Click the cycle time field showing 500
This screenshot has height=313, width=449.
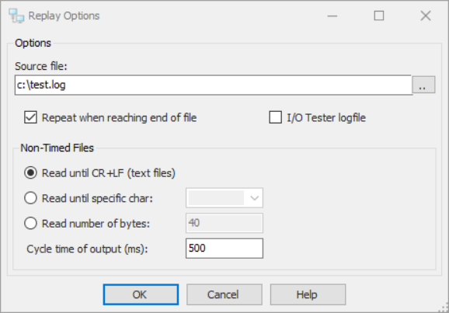coord(224,249)
